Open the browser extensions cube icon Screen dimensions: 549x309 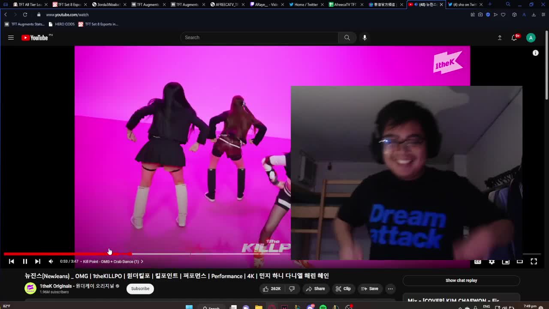514,15
